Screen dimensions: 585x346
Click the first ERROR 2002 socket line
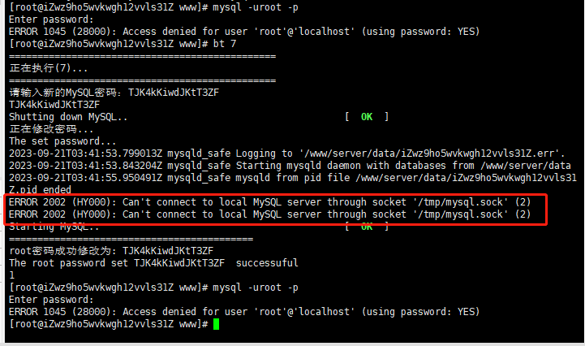point(269,202)
